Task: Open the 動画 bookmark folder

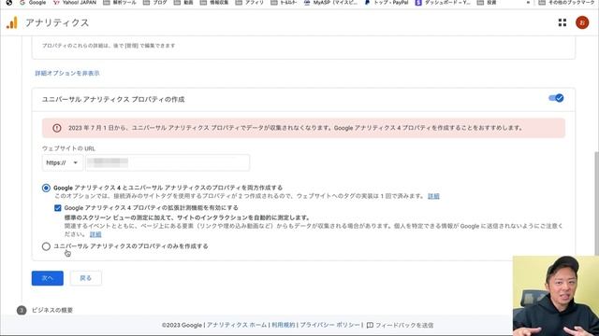Action: (183, 2)
